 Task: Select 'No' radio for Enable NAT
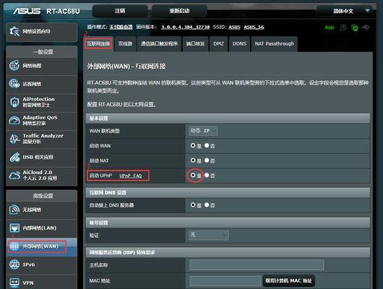click(x=207, y=160)
